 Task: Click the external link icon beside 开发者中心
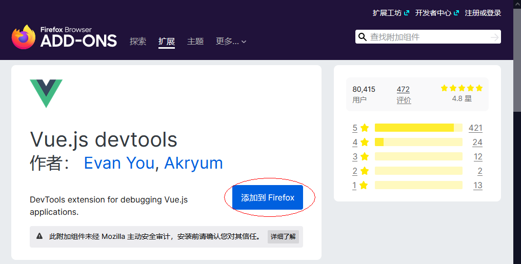[x=456, y=13]
